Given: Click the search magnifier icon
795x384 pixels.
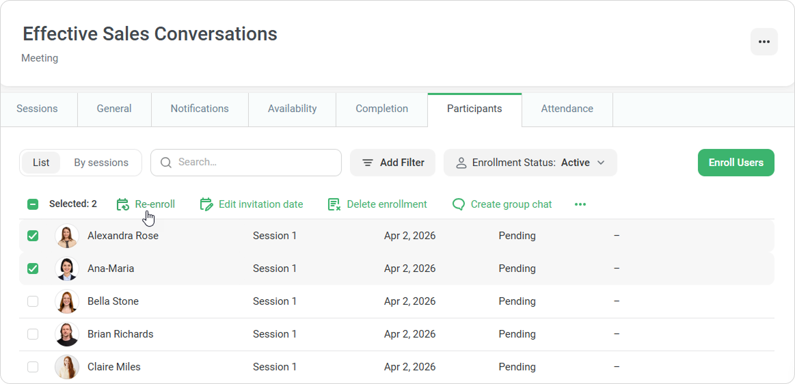Looking at the screenshot, I should coord(166,163).
